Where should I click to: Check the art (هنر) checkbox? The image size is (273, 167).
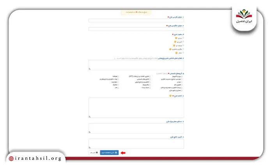click(118, 88)
